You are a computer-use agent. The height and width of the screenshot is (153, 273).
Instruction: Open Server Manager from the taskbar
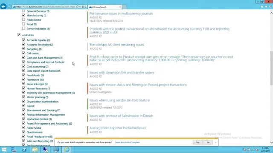click(14, 150)
